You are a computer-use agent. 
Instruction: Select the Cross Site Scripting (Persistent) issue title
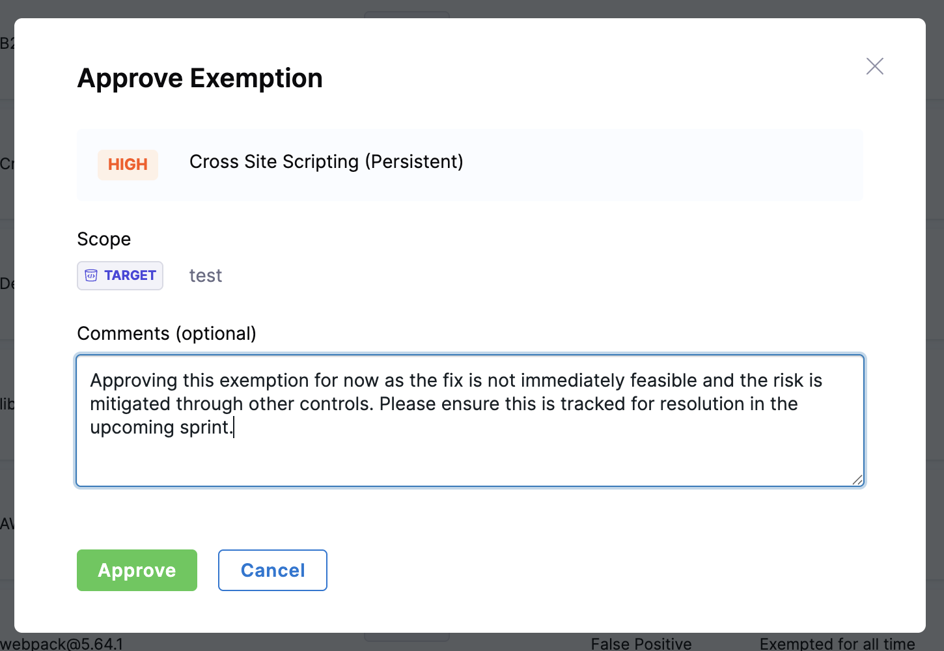(x=326, y=161)
